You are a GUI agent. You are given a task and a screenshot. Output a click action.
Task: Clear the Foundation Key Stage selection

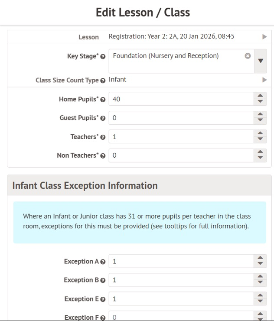[248, 56]
